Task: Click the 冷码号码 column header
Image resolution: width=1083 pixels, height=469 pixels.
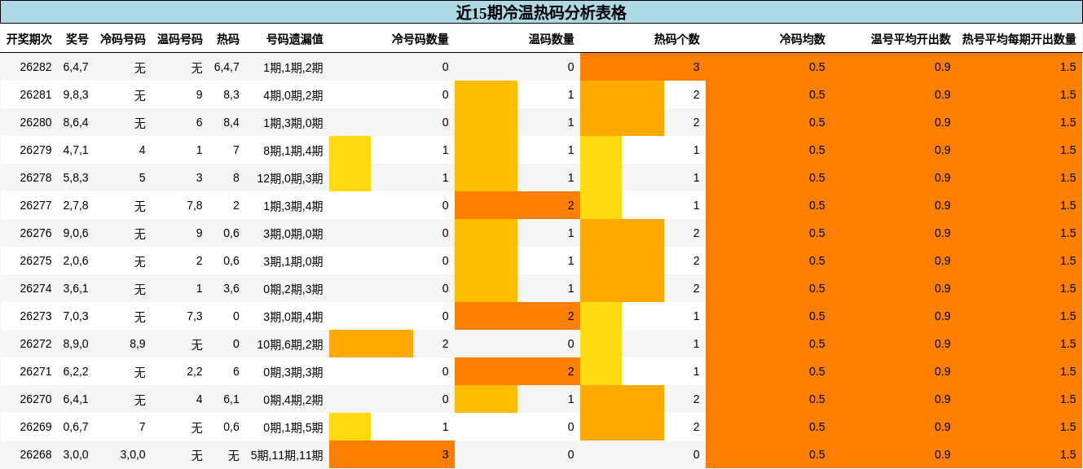Action: pyautogui.click(x=123, y=39)
